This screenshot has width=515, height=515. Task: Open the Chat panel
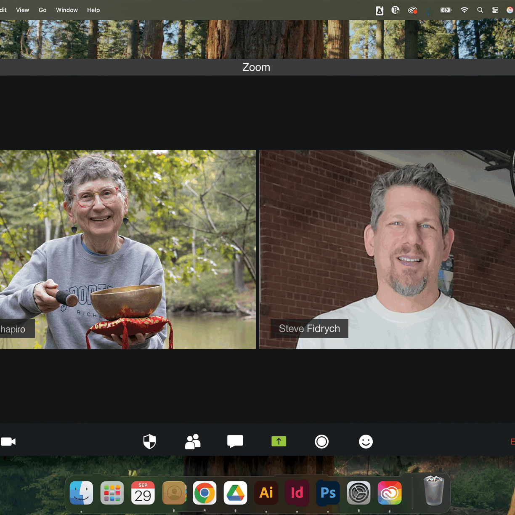click(x=235, y=441)
